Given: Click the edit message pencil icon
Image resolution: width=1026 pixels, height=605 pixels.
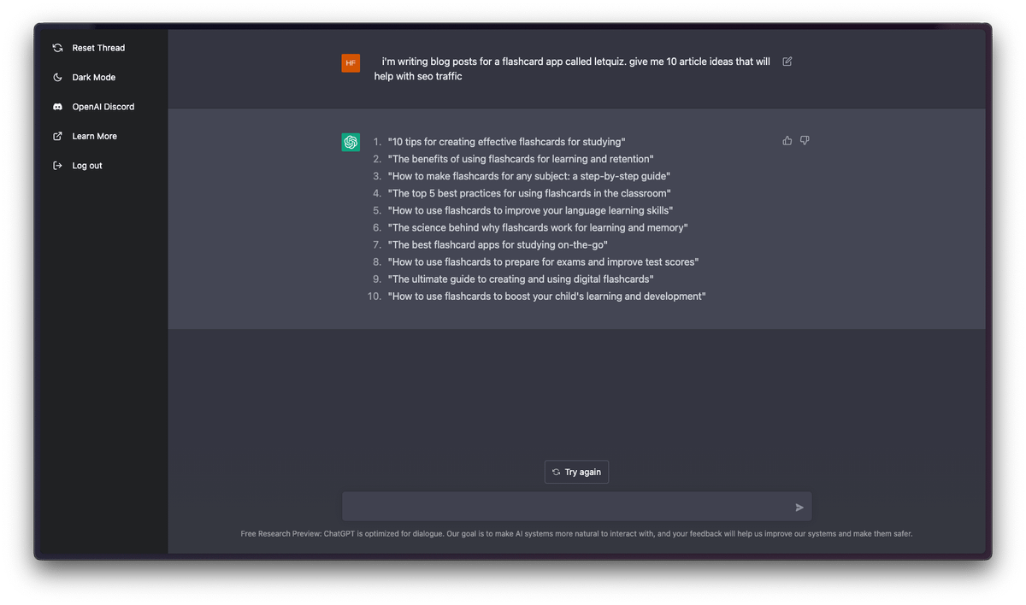Looking at the screenshot, I should pos(787,62).
